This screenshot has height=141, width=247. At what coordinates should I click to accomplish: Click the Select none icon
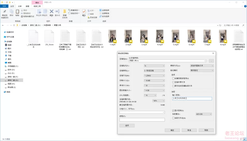pos(101,13)
